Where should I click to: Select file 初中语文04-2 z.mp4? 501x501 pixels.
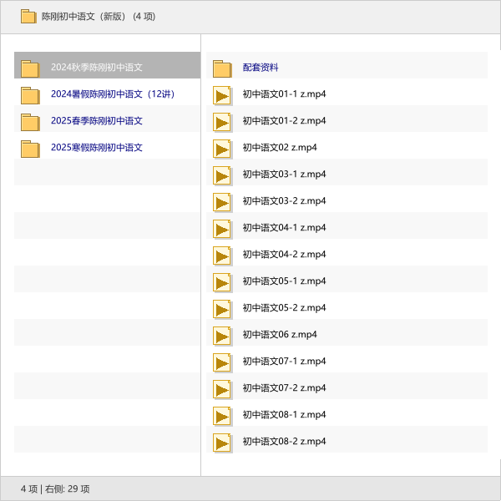pos(284,255)
